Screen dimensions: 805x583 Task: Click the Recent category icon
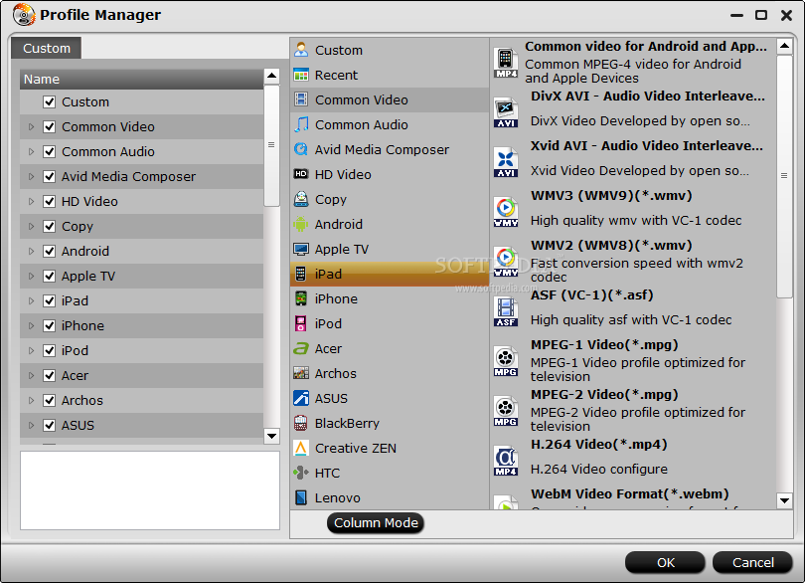[x=301, y=75]
